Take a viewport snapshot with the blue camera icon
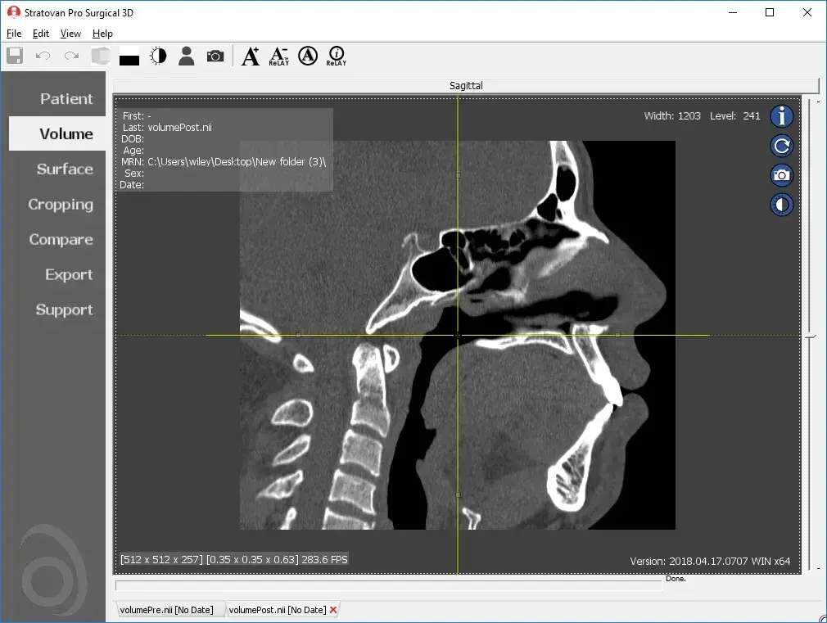Screen dimensions: 827x623 pyautogui.click(x=781, y=175)
